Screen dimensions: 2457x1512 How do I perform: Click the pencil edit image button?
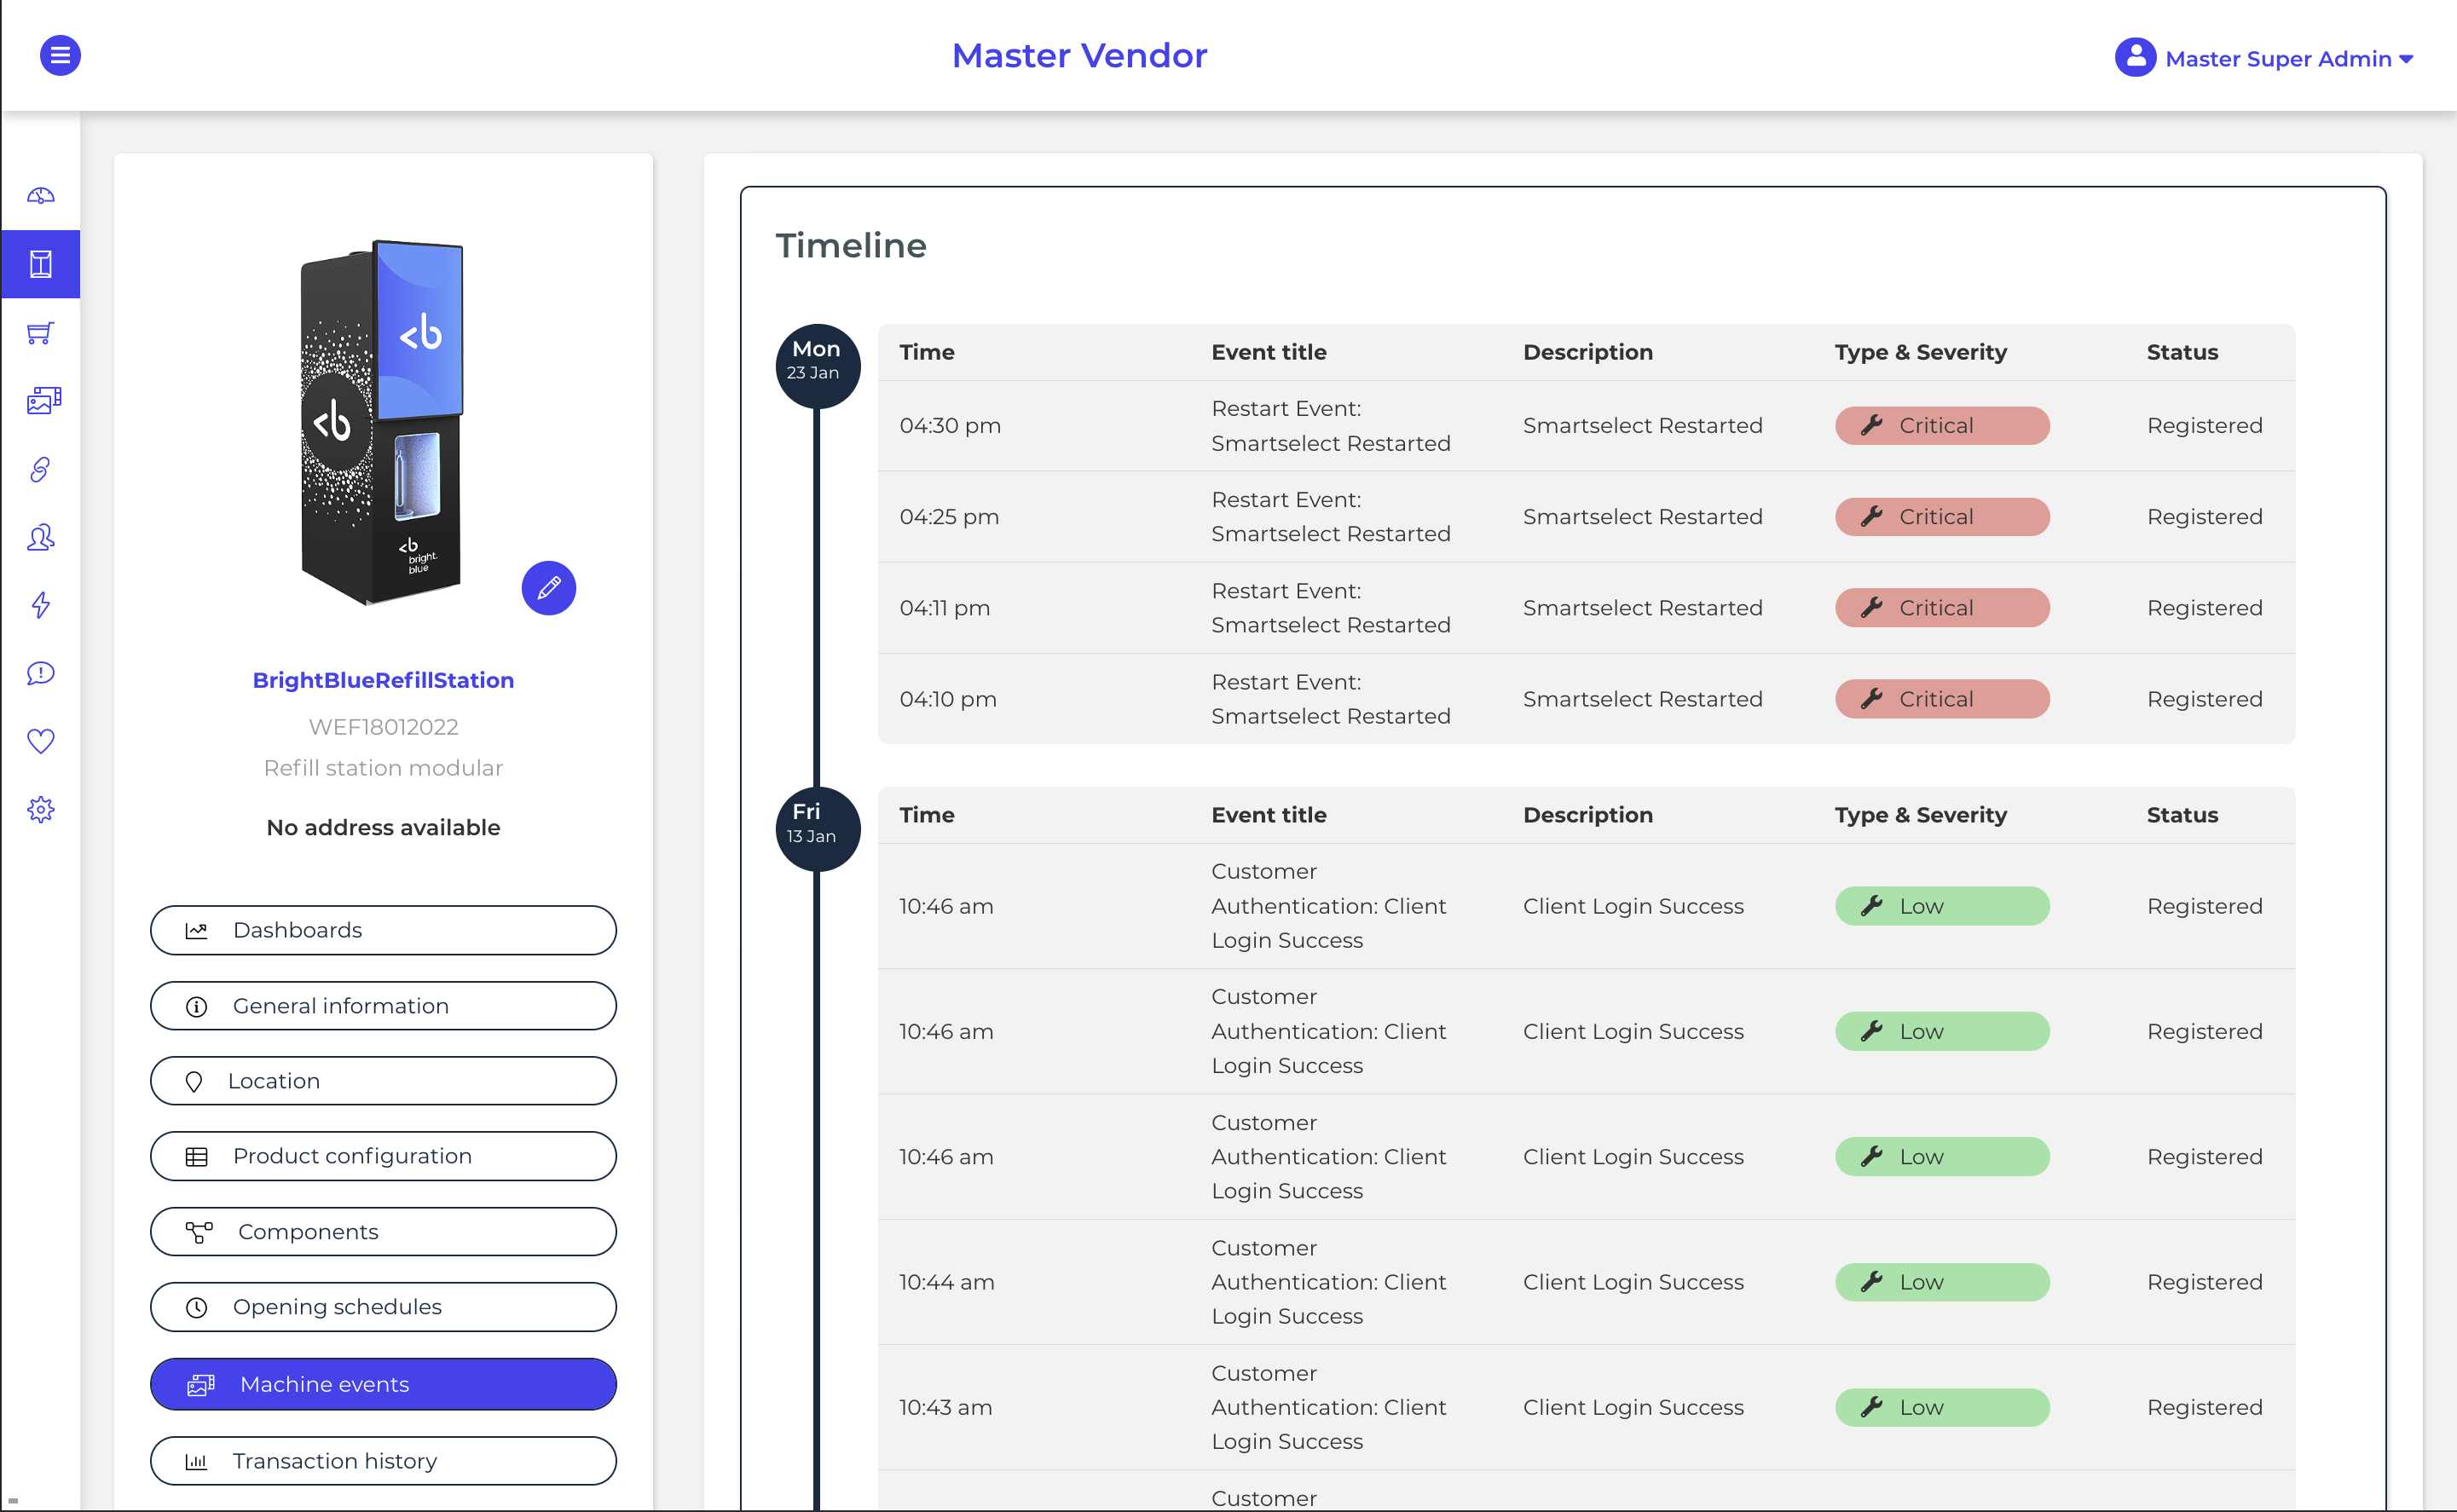click(x=548, y=588)
